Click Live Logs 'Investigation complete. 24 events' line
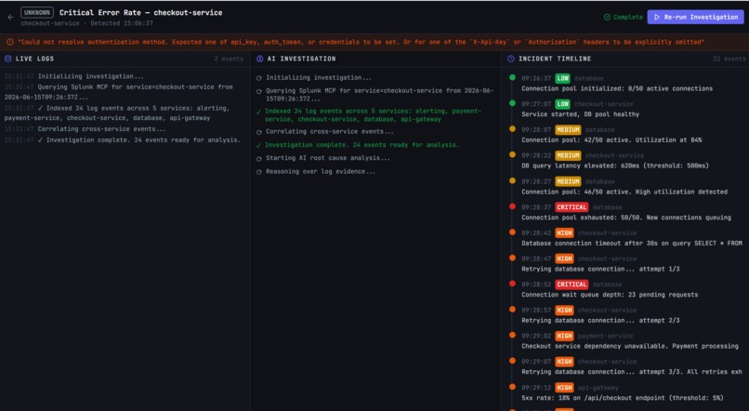749x411 pixels. 123,140
